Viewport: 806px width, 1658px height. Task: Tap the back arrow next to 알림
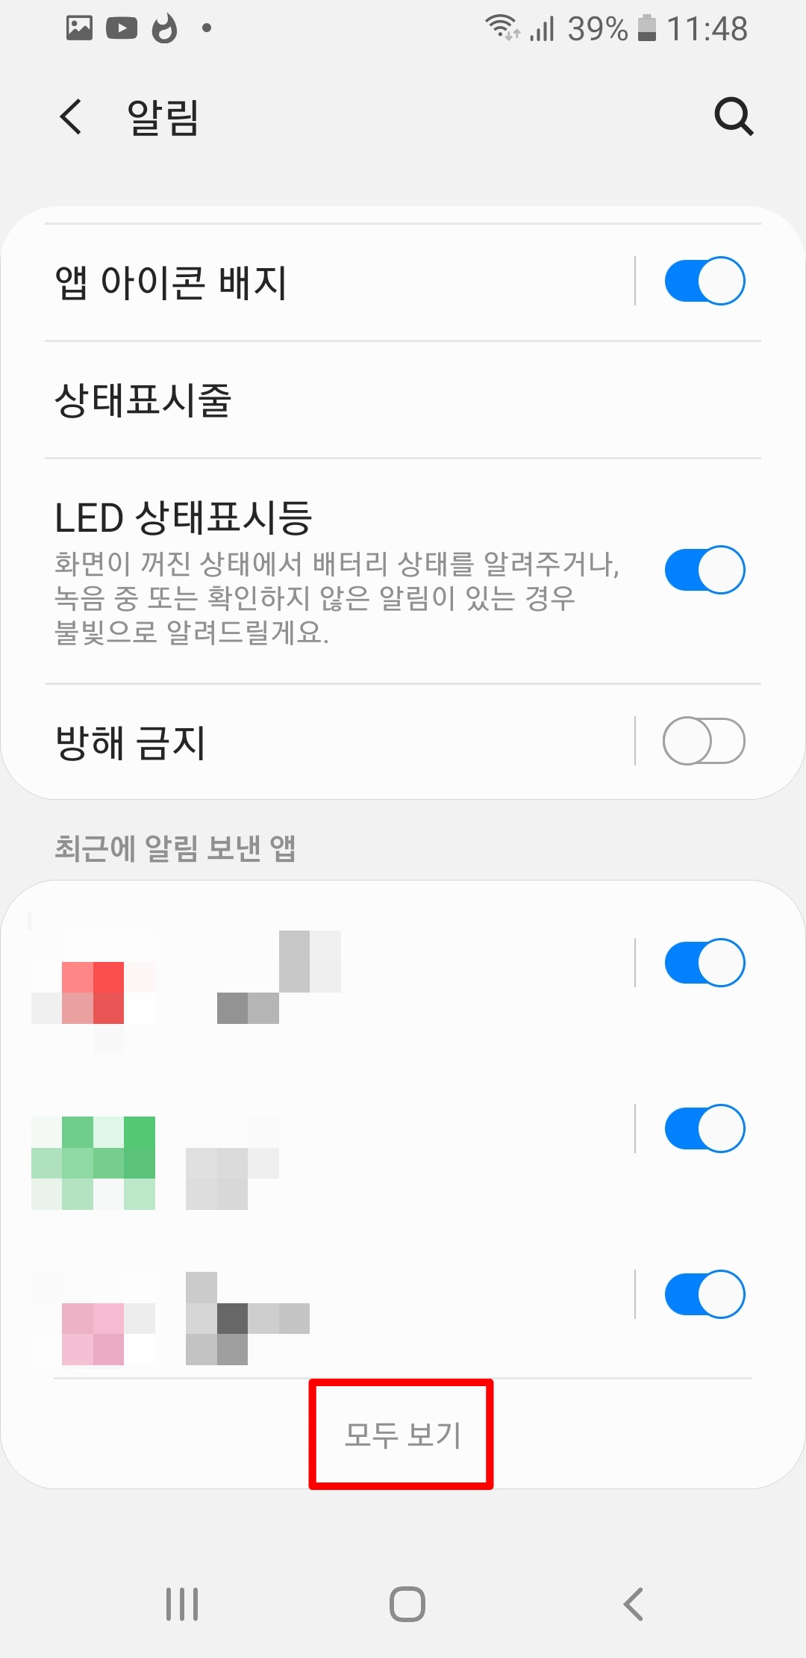71,117
